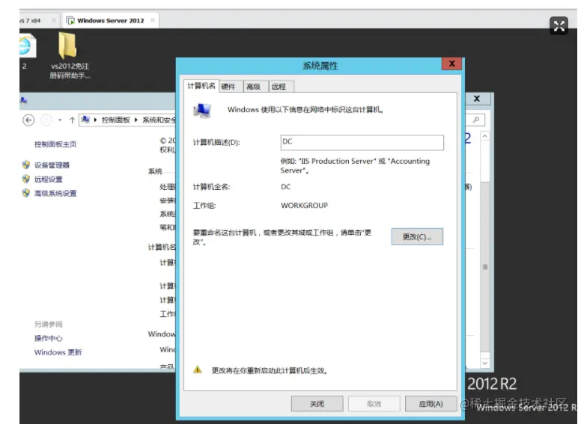Open 远程设置 link

coord(49,179)
